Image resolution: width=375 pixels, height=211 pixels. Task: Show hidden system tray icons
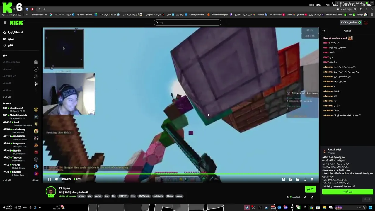40,207
